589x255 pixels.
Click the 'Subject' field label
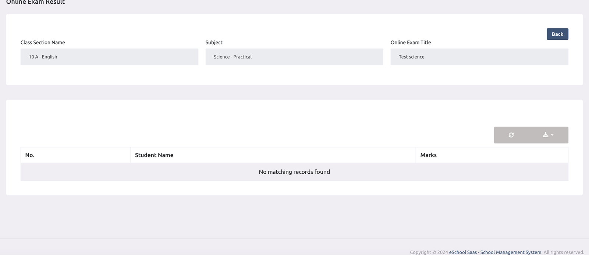214,42
